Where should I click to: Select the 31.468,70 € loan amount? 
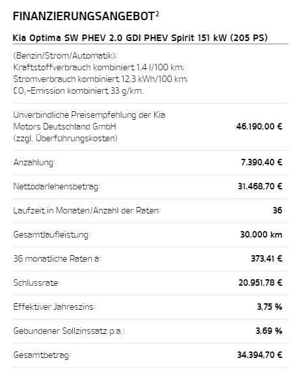[260, 186]
